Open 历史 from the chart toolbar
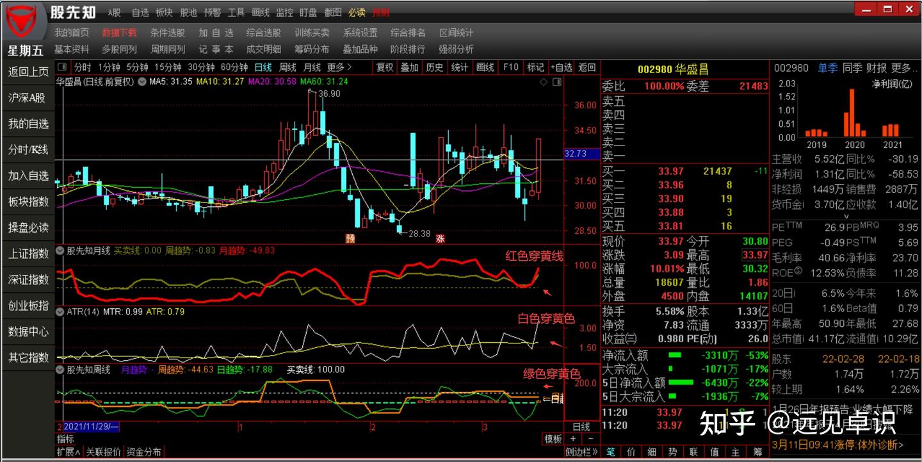Viewport: 922px width, 462px height. [434, 67]
